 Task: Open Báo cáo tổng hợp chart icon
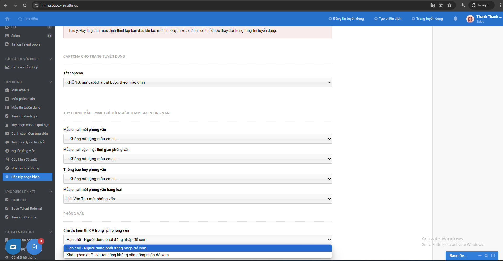click(x=7, y=67)
